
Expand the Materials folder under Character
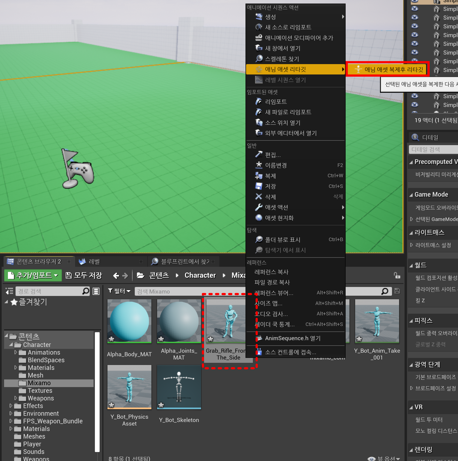click(16, 368)
